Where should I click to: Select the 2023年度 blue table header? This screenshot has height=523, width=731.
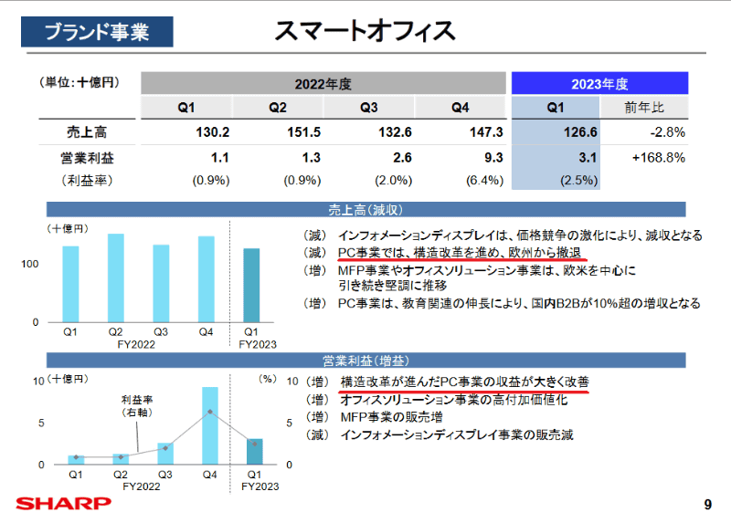pos(599,83)
